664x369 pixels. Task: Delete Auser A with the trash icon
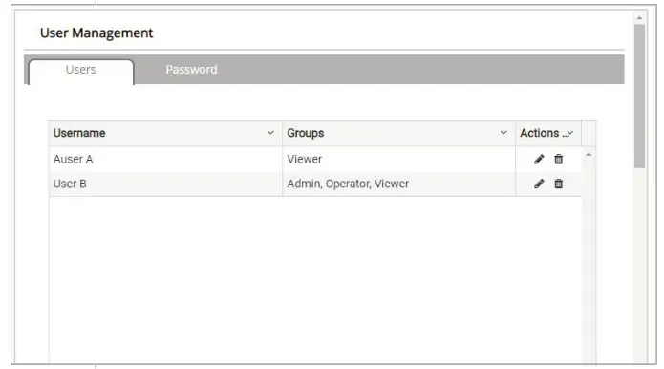coord(559,159)
